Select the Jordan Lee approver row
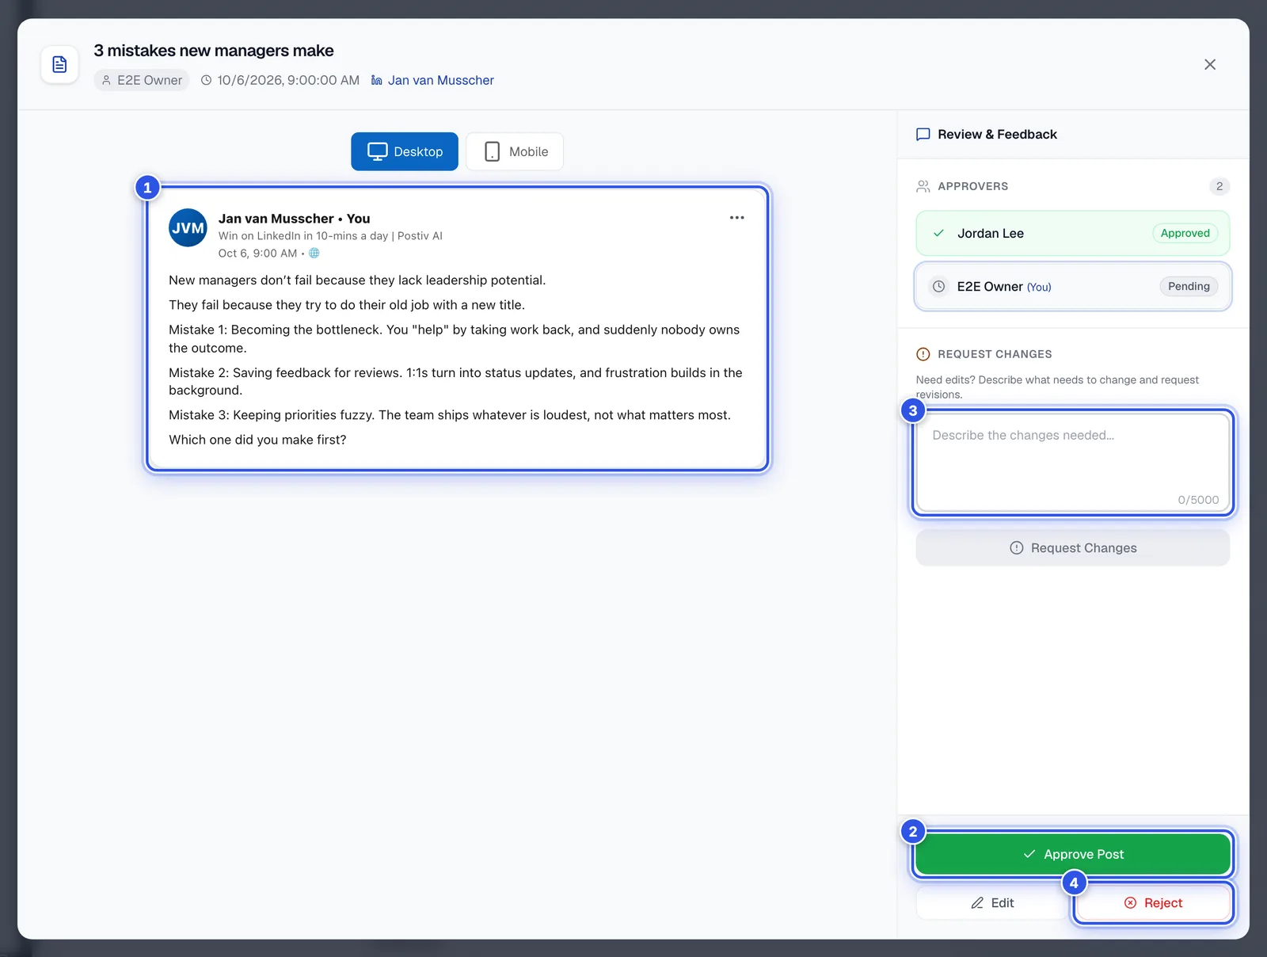Screen dimensions: 1267x957 point(1073,234)
